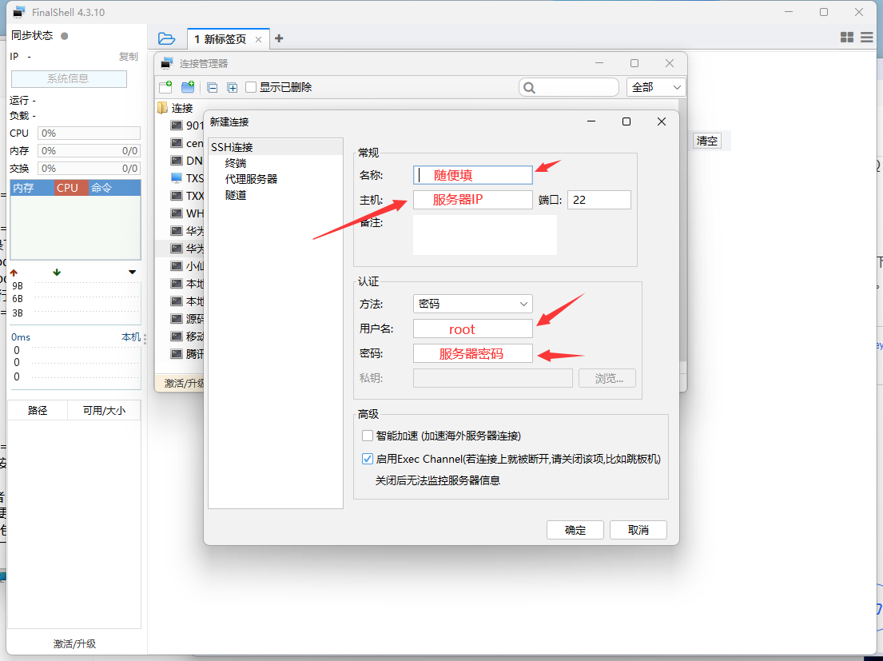Image resolution: width=883 pixels, height=661 pixels.
Task: Select the terminal icon of the 小 connection
Action: click(177, 265)
